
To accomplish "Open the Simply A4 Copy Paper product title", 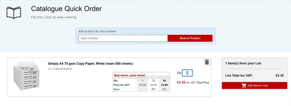I will coord(90,64).
